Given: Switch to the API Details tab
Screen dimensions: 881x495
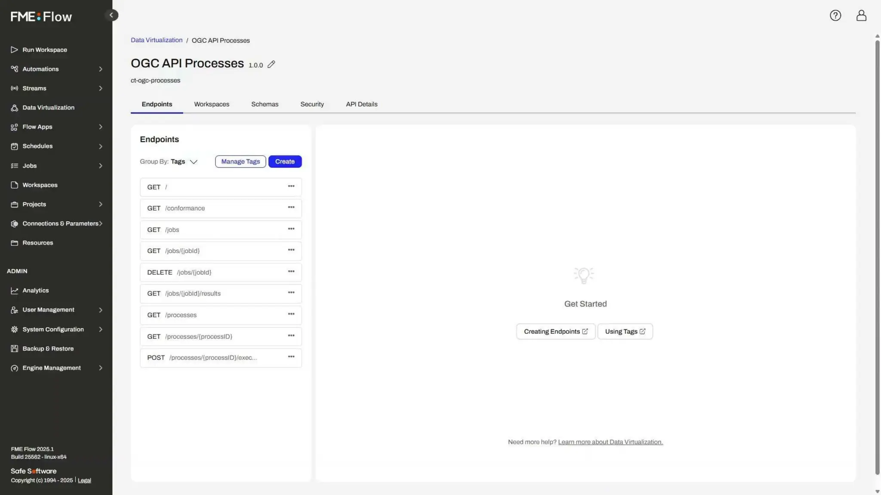Looking at the screenshot, I should point(361,104).
